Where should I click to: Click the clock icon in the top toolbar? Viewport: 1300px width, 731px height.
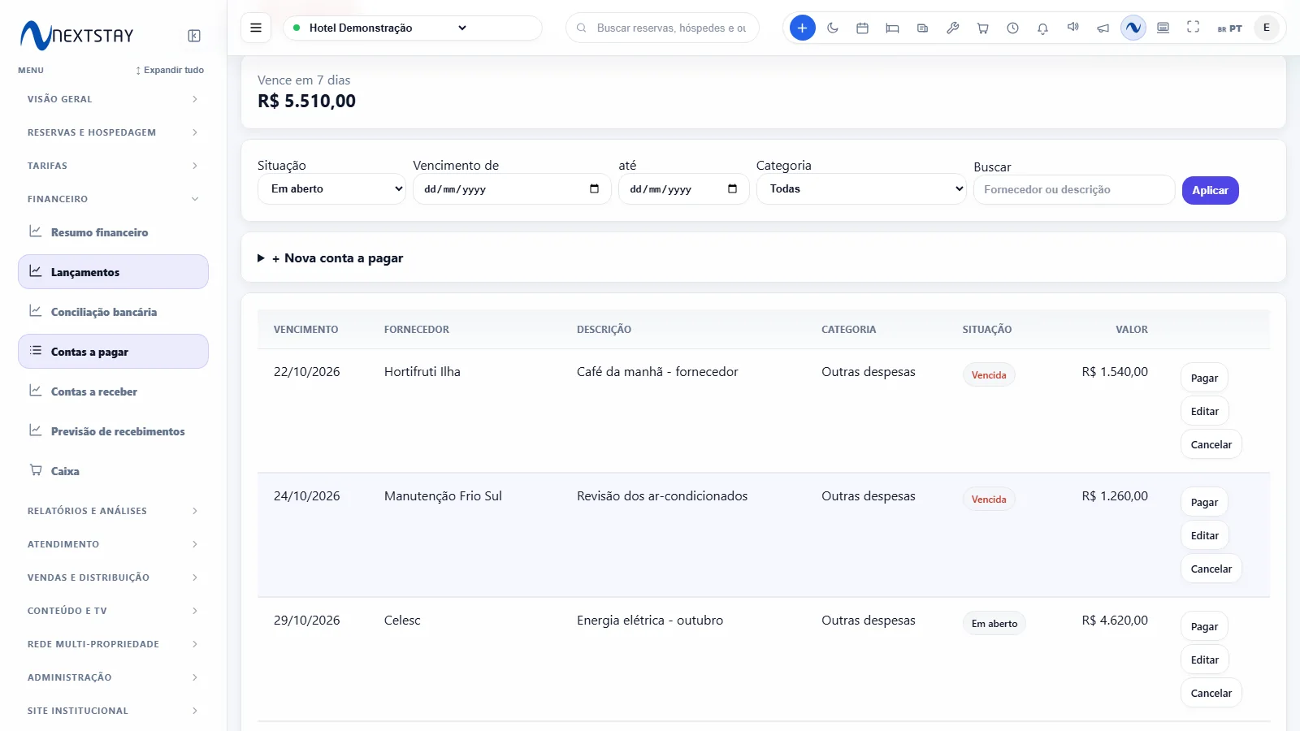(x=1012, y=28)
